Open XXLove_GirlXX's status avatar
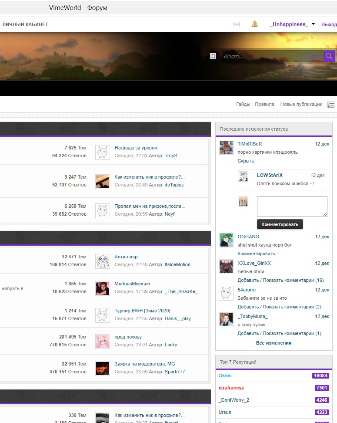This screenshot has width=337, height=423. (226, 267)
